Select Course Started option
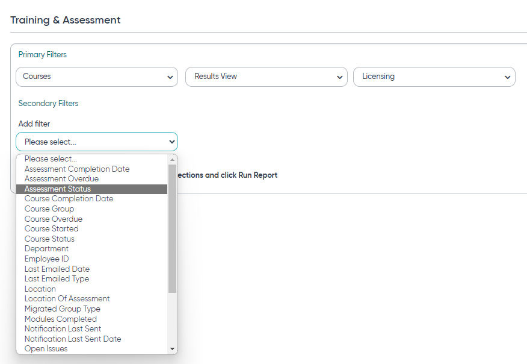The image size is (527, 364). coord(92,228)
